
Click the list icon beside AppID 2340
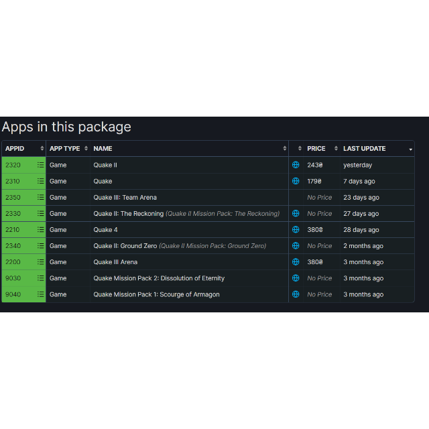point(41,246)
